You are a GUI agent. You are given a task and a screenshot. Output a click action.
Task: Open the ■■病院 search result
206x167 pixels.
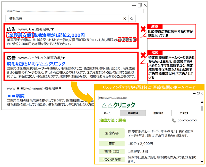tap(16, 96)
